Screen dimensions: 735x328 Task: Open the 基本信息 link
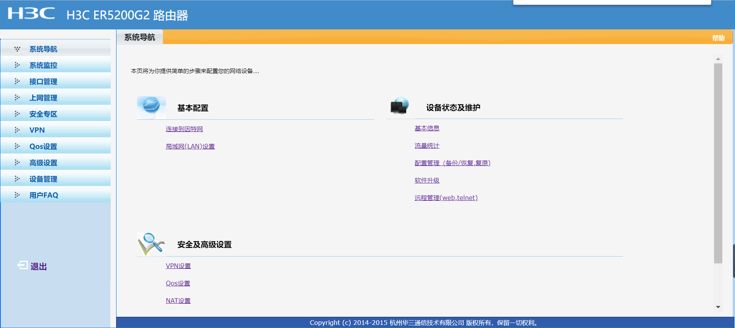pos(427,128)
